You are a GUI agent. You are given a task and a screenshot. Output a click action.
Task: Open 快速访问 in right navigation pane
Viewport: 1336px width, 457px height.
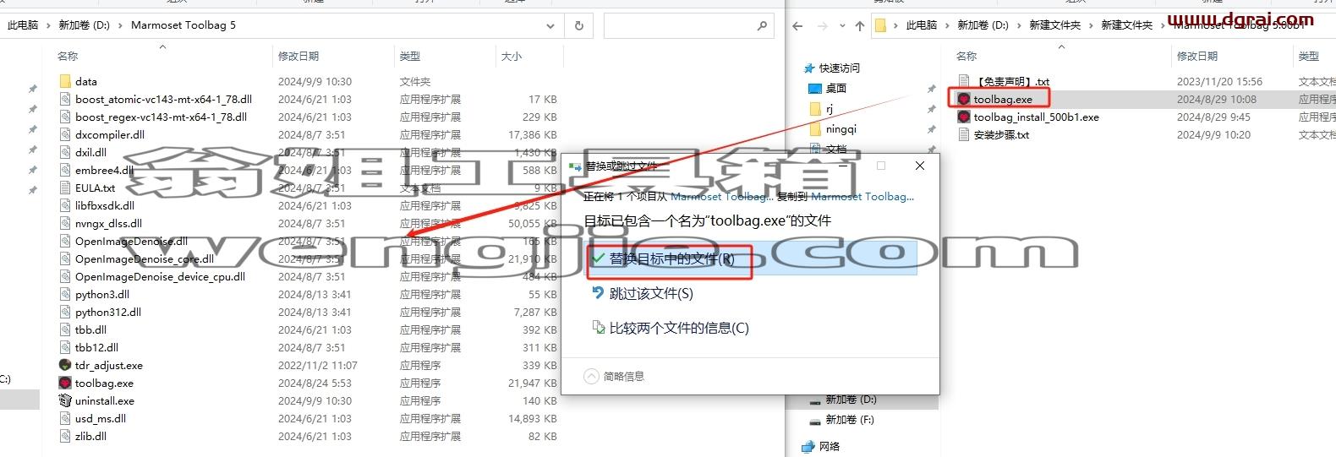point(839,68)
